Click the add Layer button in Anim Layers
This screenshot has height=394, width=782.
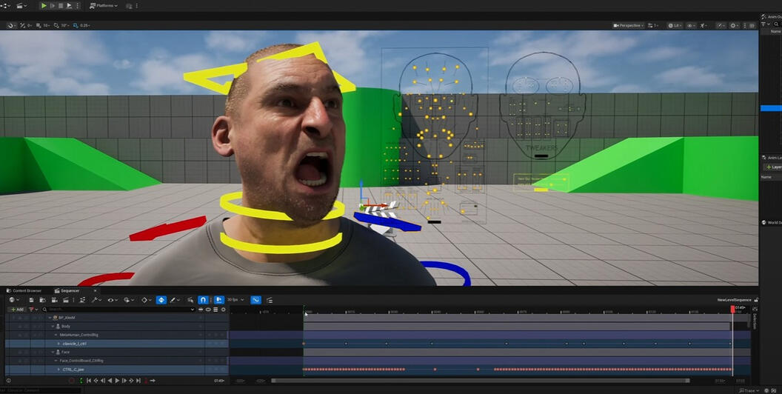click(x=773, y=167)
